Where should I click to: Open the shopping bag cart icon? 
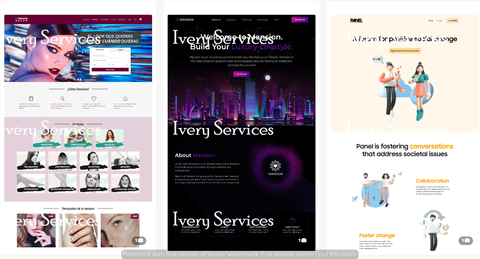pos(140,19)
